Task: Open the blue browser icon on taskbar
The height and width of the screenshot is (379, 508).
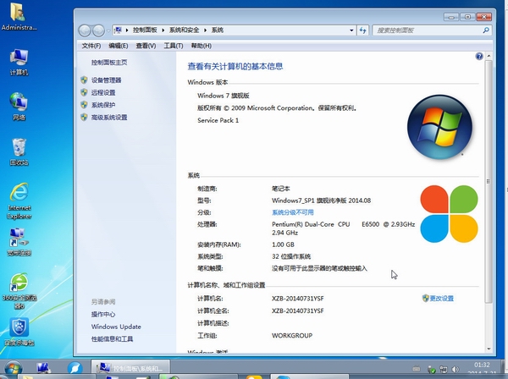Action: tap(75, 368)
